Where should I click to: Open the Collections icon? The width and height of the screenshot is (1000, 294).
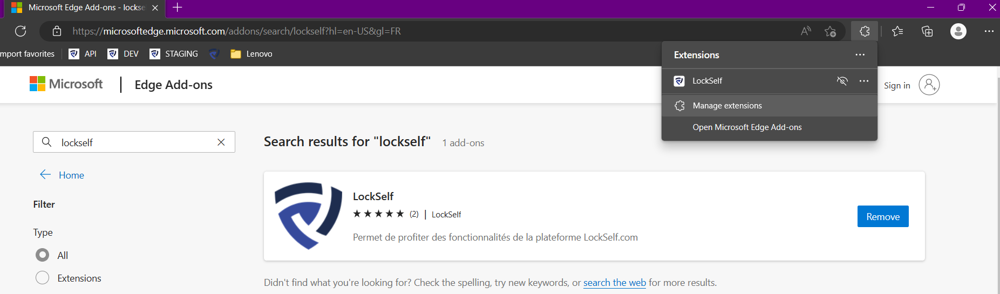[927, 31]
